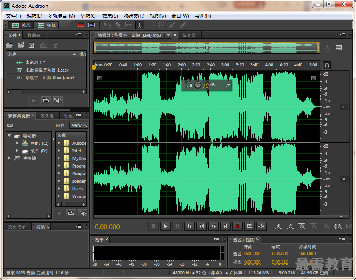Toggle right channel R enable button
The image size is (356, 280).
pos(344,179)
